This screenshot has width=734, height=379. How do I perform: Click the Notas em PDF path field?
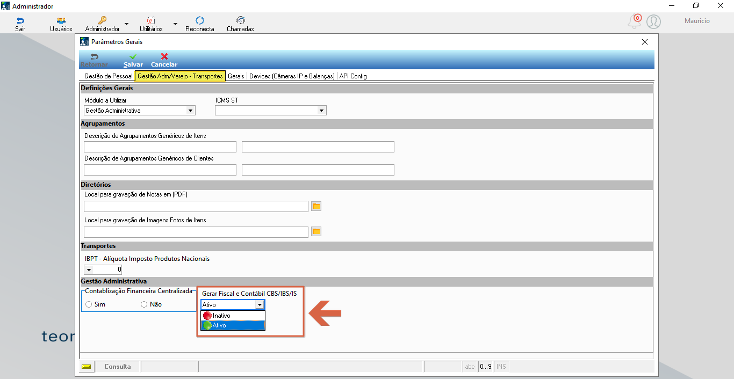[196, 207]
